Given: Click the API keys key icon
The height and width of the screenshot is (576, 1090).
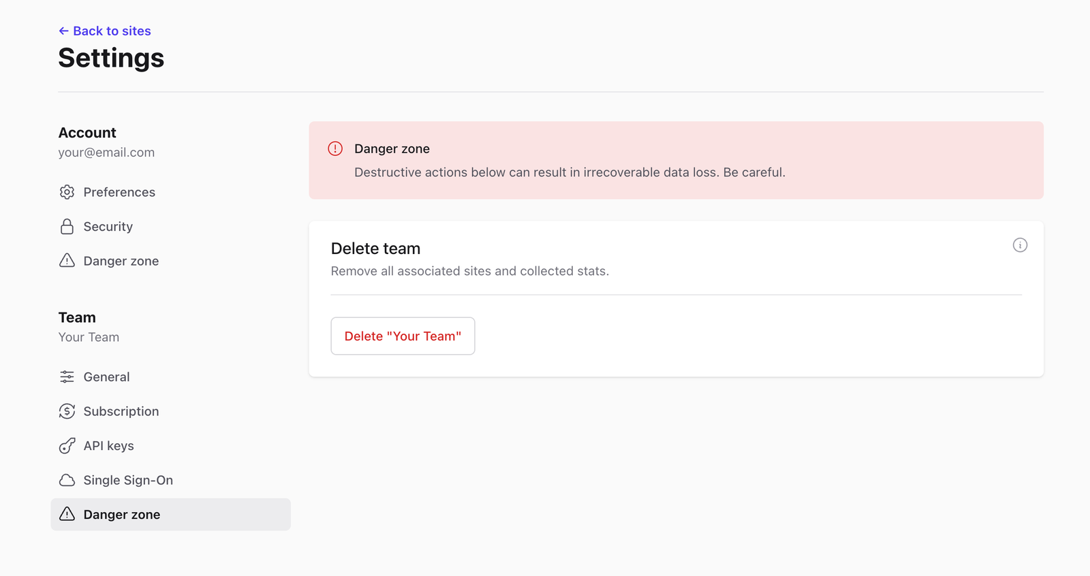Looking at the screenshot, I should 67,446.
